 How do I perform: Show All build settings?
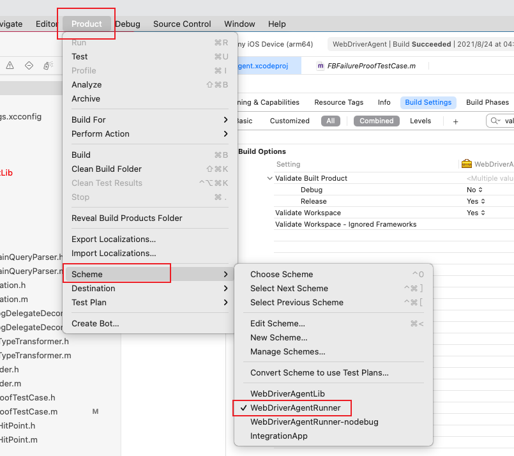click(x=331, y=121)
